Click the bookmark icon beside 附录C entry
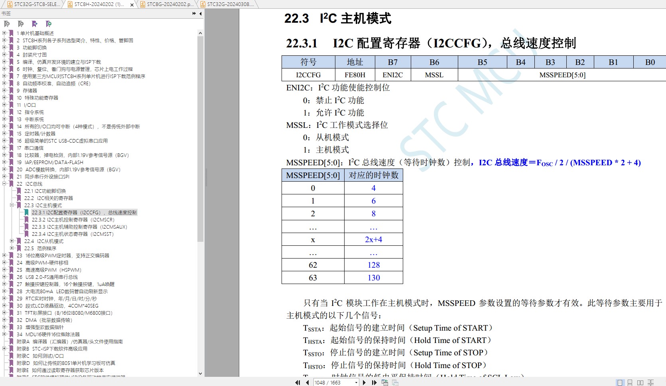The height and width of the screenshot is (386, 666). tap(12, 356)
